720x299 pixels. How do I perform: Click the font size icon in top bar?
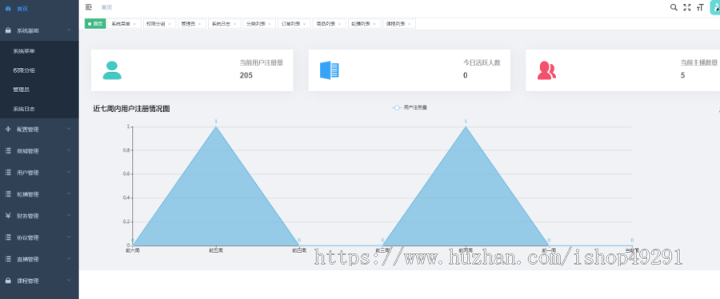tap(700, 7)
